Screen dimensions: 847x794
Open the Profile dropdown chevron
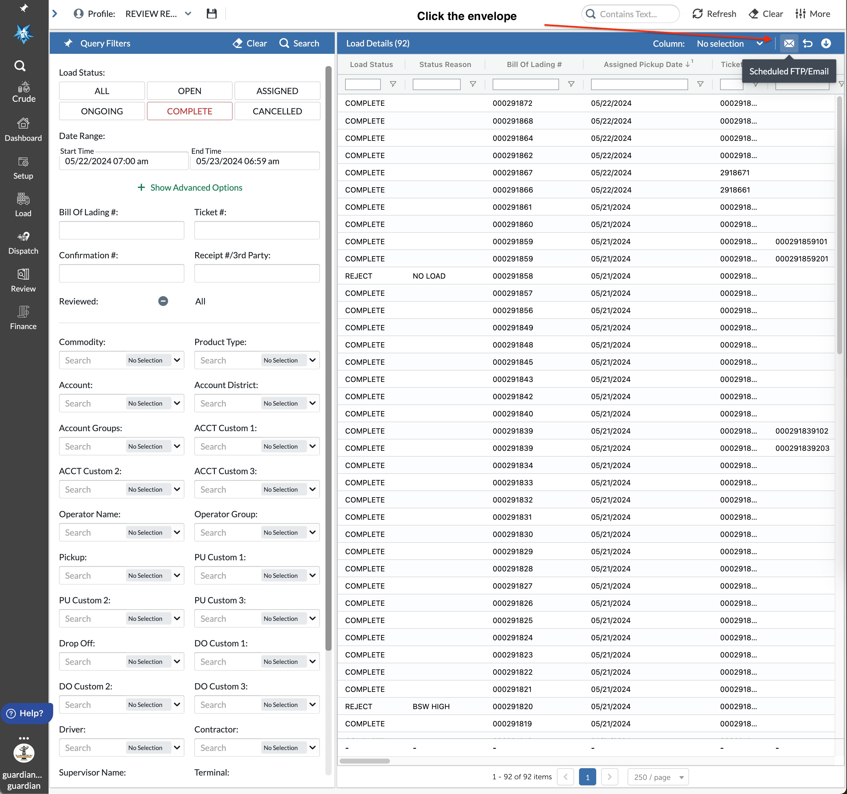(188, 14)
